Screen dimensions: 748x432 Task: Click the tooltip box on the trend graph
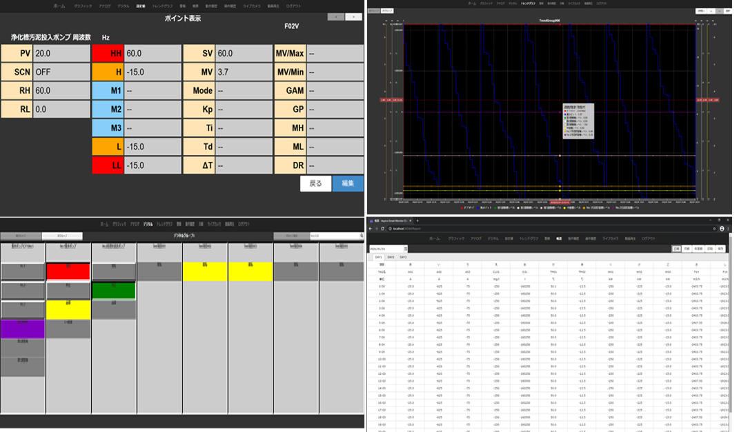578,122
